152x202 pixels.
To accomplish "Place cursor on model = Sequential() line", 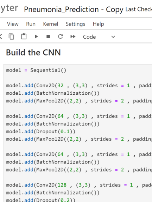I will (36, 70).
